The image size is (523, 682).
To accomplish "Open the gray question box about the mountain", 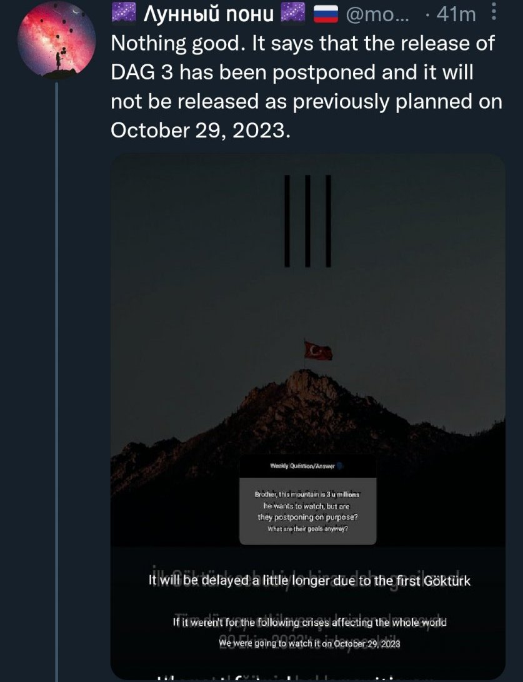I will 307,511.
